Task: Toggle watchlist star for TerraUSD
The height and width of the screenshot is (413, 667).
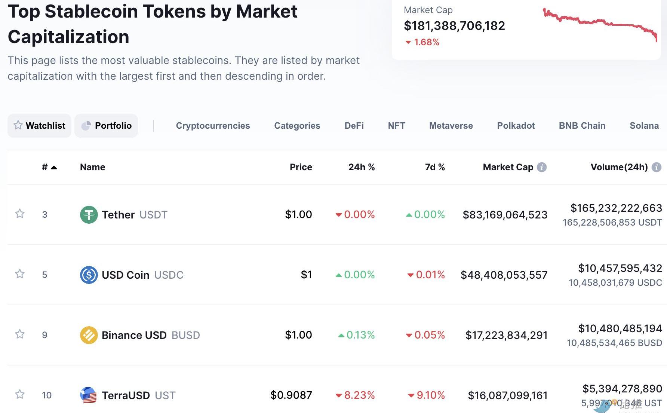Action: pos(20,394)
